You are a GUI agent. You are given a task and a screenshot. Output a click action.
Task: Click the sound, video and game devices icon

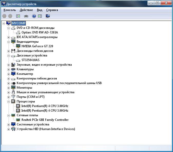point(13,65)
